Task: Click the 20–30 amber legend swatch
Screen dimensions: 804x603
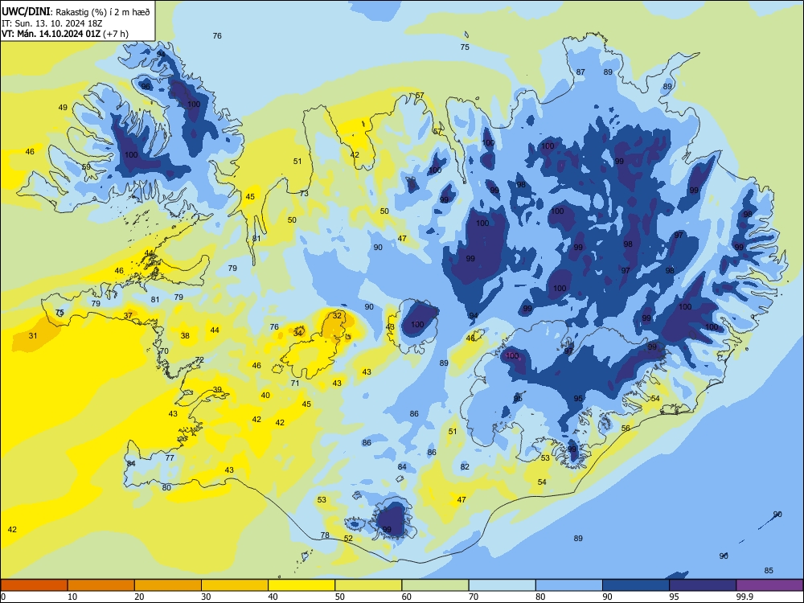Action: [x=168, y=585]
